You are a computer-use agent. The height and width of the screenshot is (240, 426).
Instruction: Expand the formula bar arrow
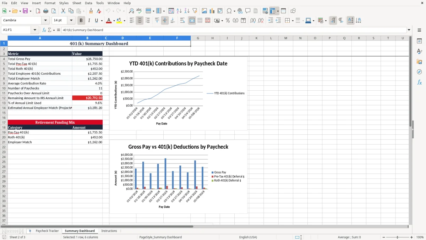coord(409,30)
